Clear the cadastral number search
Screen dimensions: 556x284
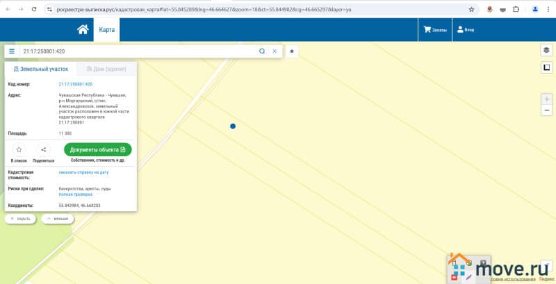click(275, 51)
